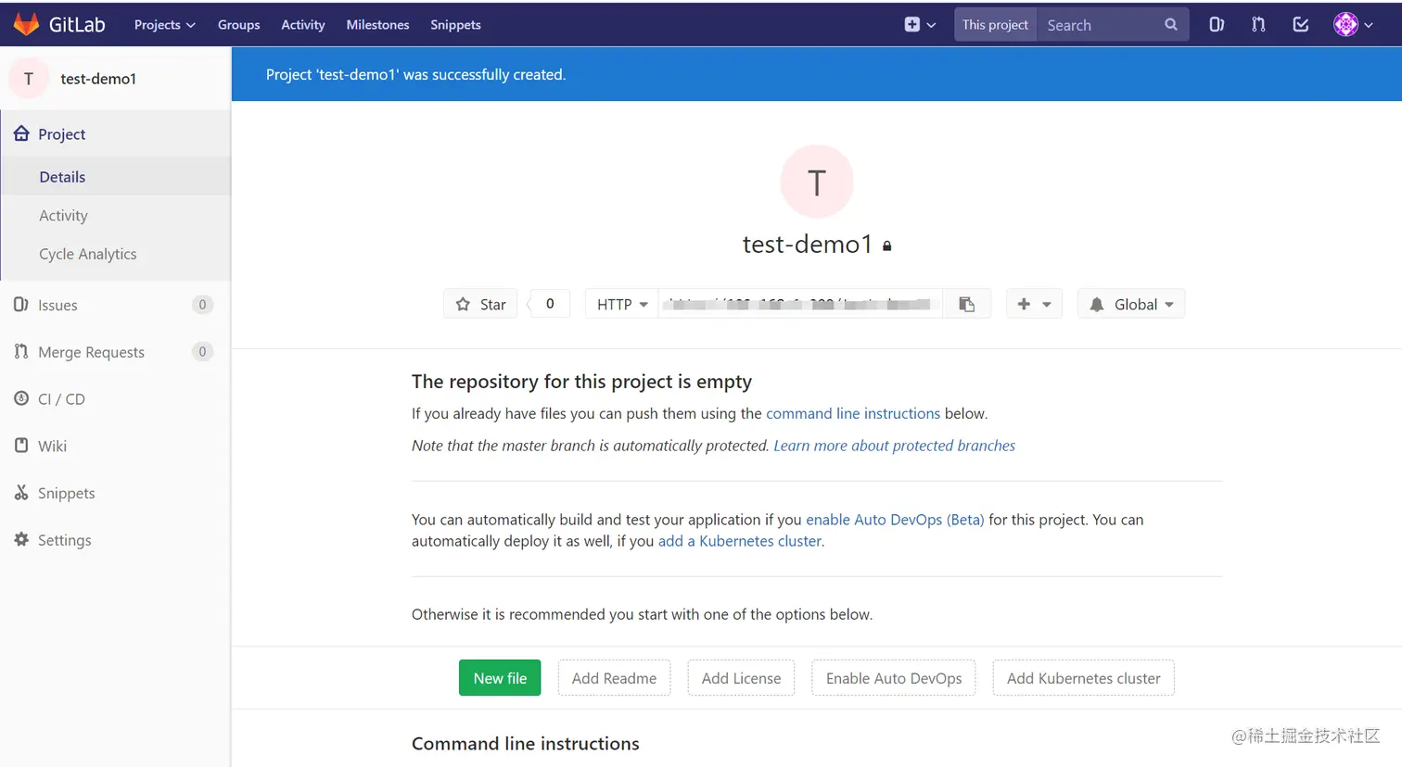Click the Merge Requests sidebar icon
This screenshot has height=767, width=1402.
coord(21,351)
